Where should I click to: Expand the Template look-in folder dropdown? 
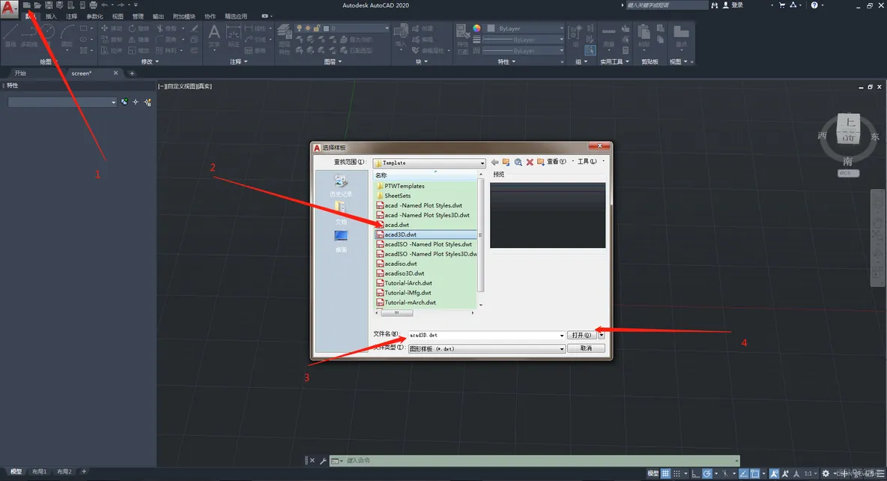click(x=482, y=163)
